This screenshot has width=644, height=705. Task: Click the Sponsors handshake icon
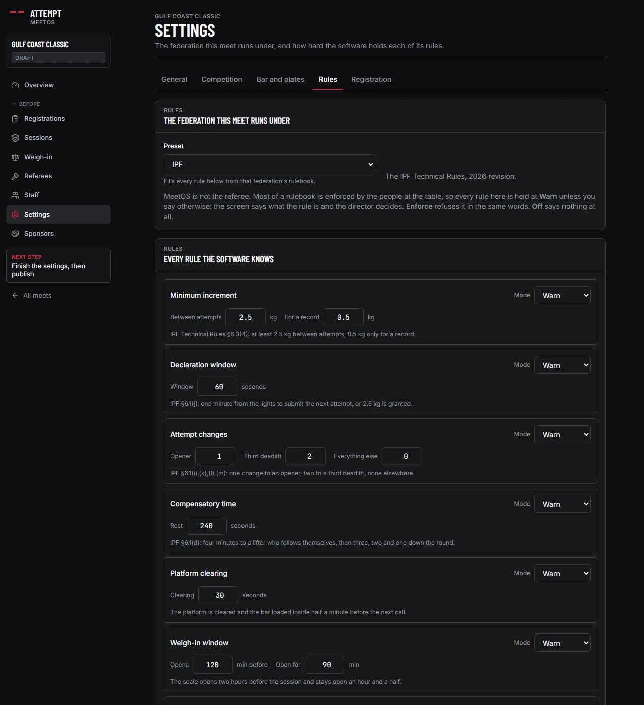[15, 234]
